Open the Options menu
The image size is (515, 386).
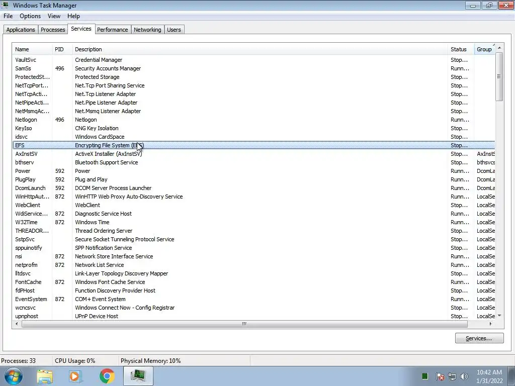[x=30, y=16]
